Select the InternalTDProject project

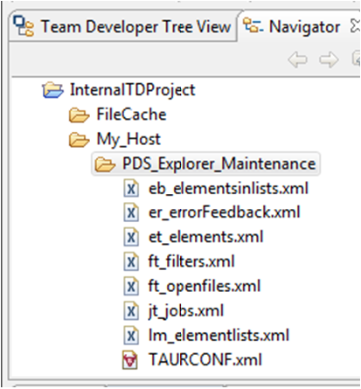133,90
